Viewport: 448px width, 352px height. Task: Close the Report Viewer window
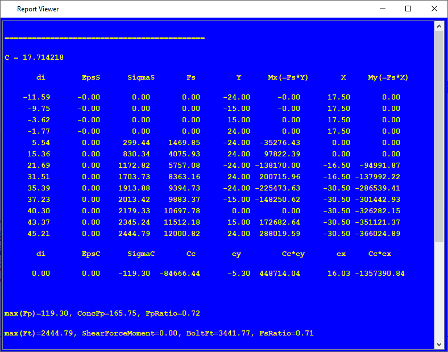point(434,9)
